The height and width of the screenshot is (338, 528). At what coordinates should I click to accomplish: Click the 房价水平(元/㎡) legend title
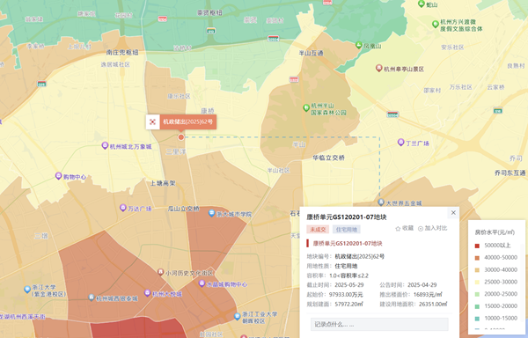(495, 232)
